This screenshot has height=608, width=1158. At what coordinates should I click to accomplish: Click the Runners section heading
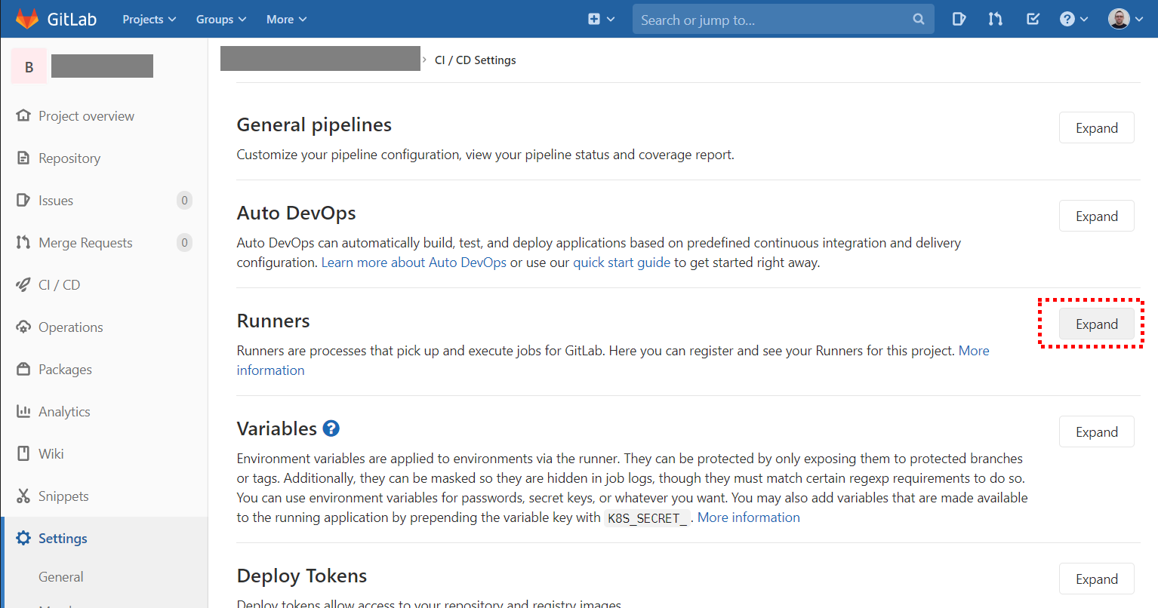pos(273,321)
